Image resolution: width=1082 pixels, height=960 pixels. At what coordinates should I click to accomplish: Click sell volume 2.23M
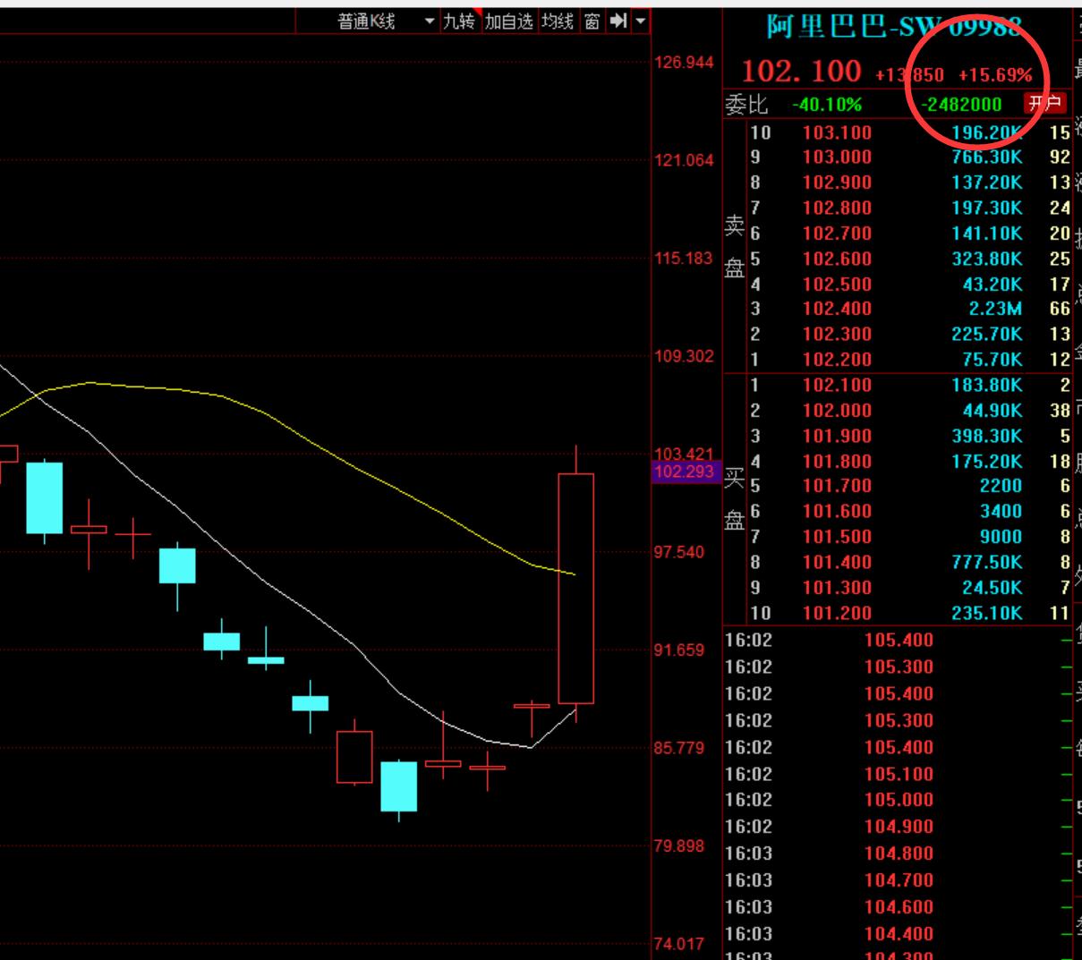click(995, 309)
